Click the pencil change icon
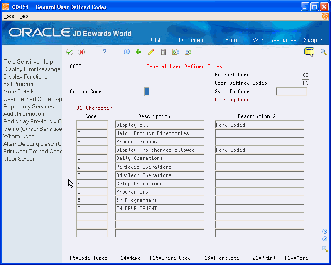The width and height of the screenshot is (331, 265). point(151,52)
